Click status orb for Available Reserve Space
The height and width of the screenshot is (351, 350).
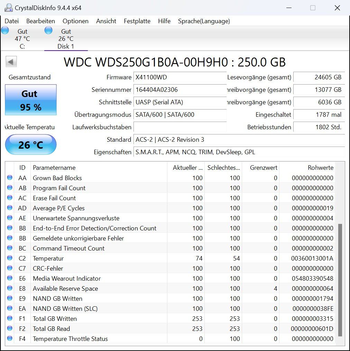pyautogui.click(x=10, y=288)
